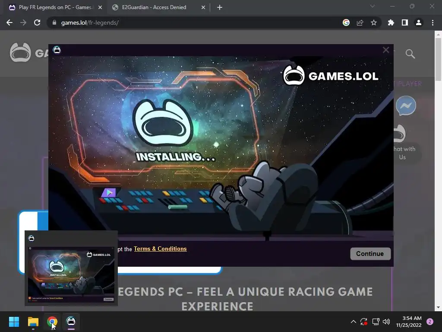Image resolution: width=442 pixels, height=332 pixels.
Task: Click the GAMES.LOL logo in installer
Action: [x=331, y=75]
